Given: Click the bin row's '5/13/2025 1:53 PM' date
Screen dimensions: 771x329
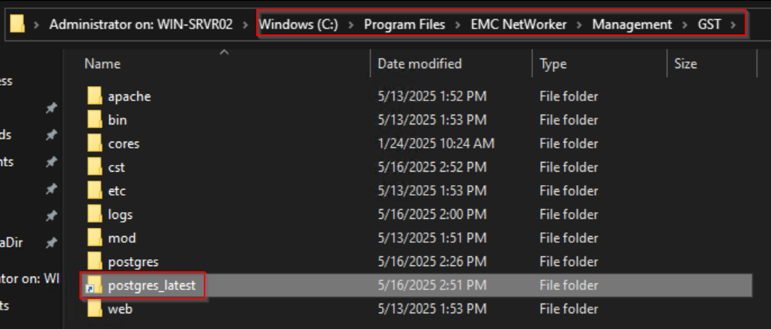Looking at the screenshot, I should pos(432,120).
